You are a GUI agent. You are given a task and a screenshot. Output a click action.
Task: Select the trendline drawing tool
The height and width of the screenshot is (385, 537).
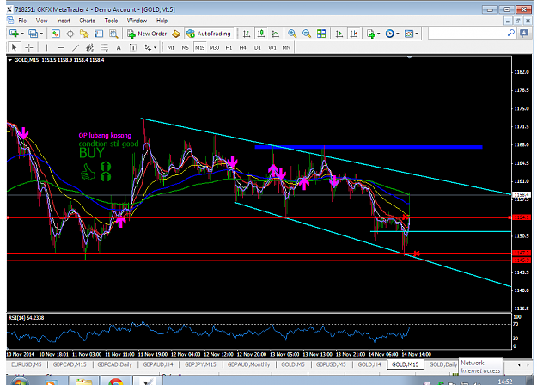76,47
